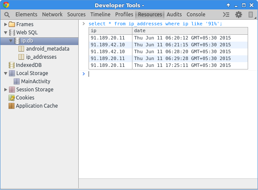Click the Cookies icon
Screen dimensions: 258x190
(x=12, y=98)
